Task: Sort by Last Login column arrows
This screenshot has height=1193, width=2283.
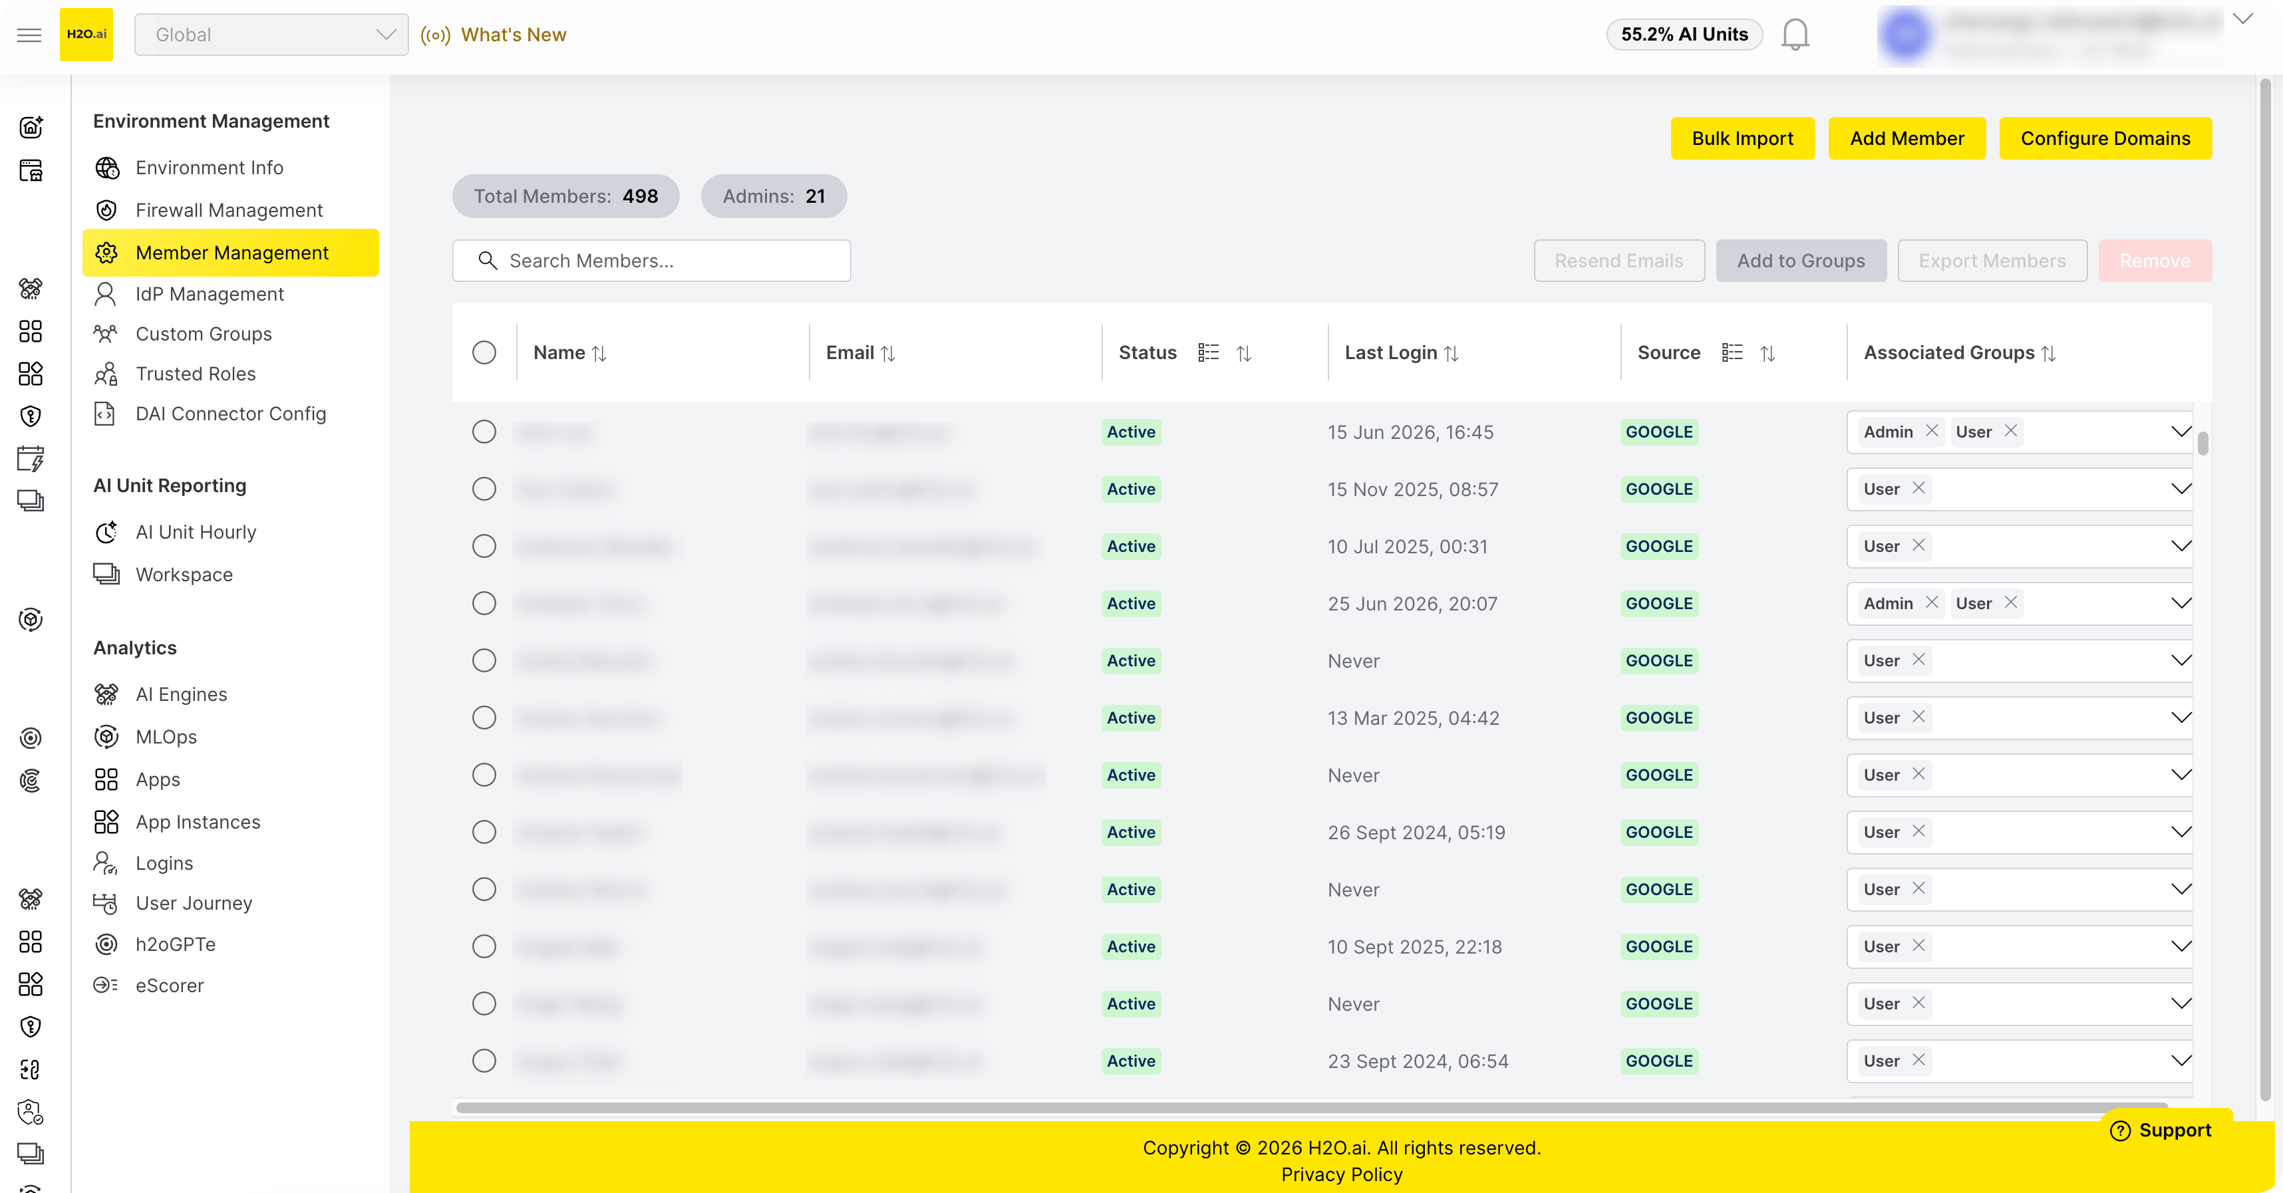Action: pyautogui.click(x=1451, y=353)
